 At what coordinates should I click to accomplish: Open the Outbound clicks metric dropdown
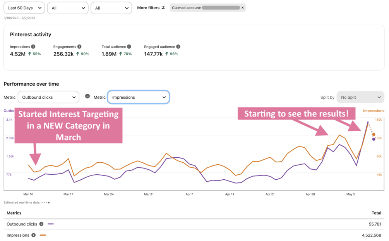[x=48, y=97]
